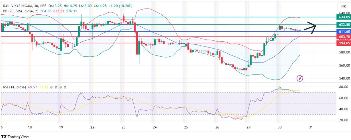Click date 22 on the time axis
The width and height of the screenshot is (351, 140).
pos(92,127)
